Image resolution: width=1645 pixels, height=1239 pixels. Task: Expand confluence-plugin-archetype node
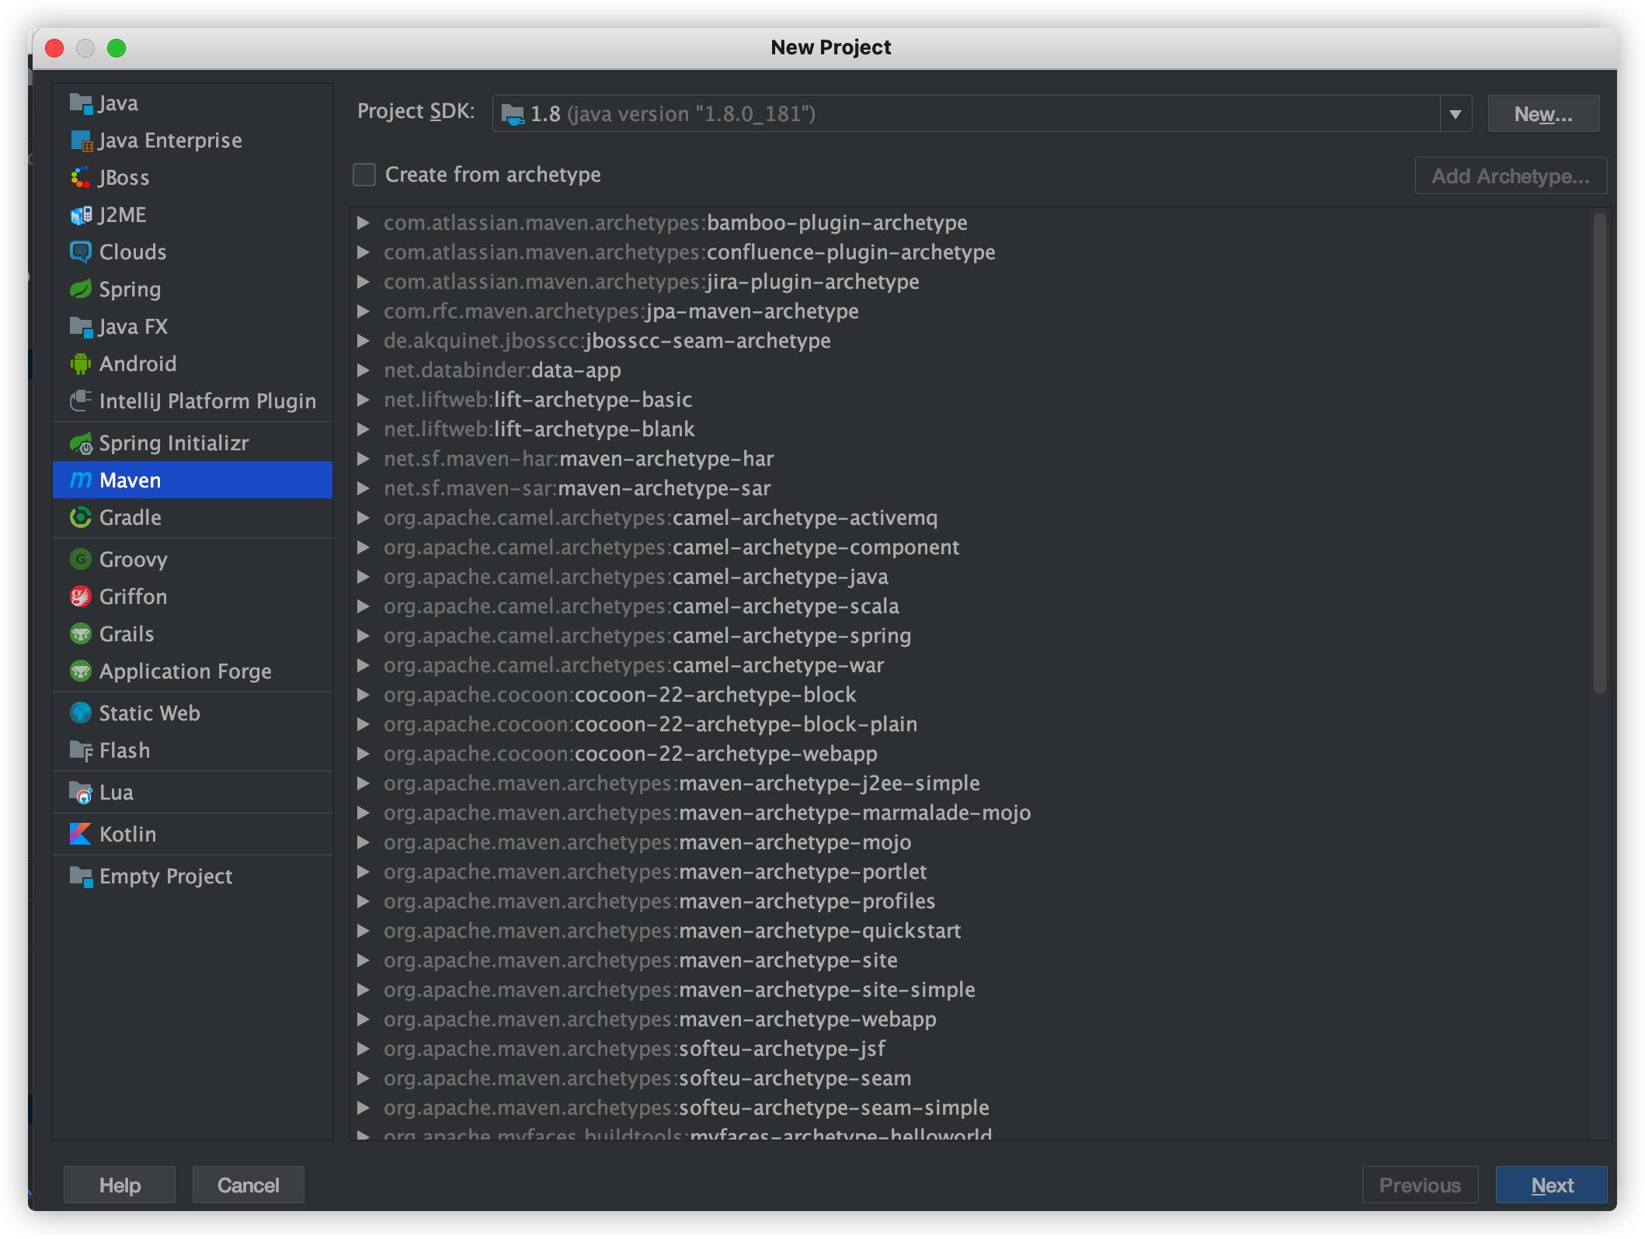(363, 252)
